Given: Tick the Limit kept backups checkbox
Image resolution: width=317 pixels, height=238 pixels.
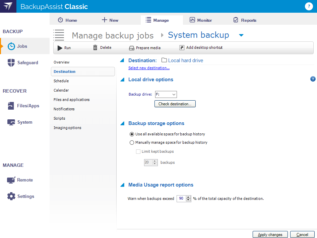Looking at the screenshot, I should tap(138, 151).
